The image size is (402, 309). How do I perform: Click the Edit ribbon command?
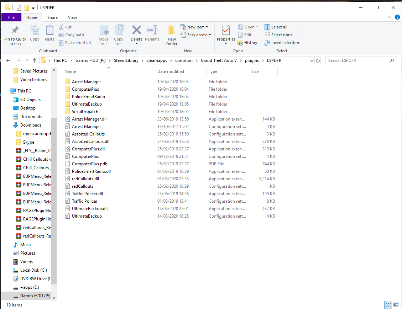pos(245,35)
